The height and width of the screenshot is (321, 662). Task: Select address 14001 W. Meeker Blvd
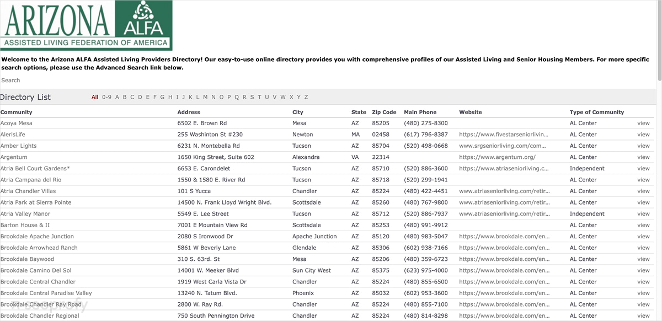pyautogui.click(x=208, y=270)
